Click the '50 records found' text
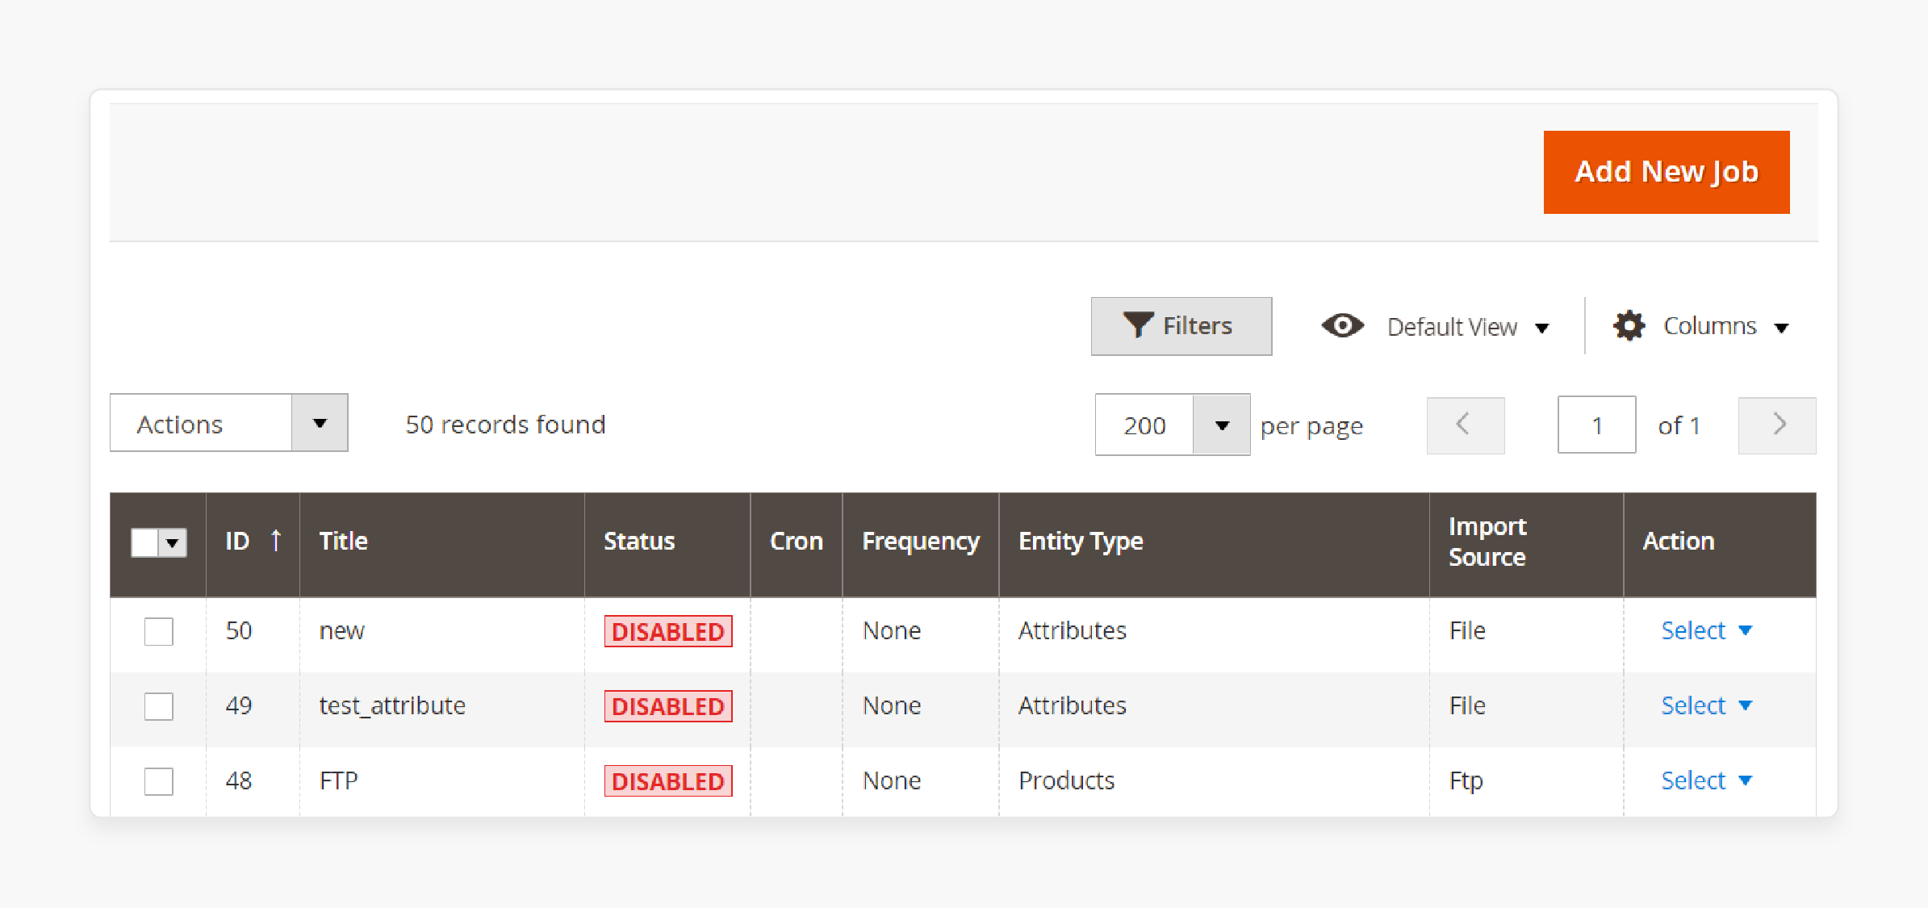1928x908 pixels. 505,425
